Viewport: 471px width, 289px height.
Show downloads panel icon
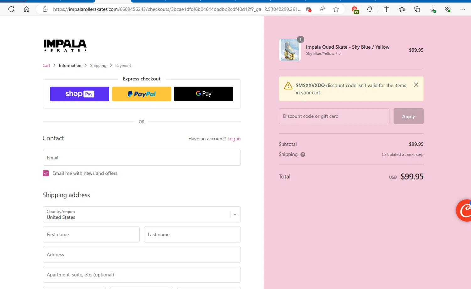click(433, 9)
